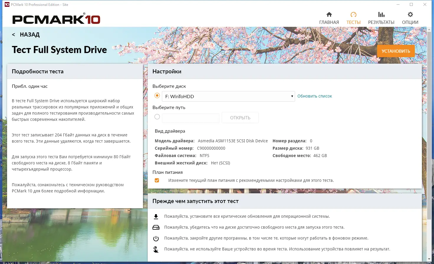
Task: Open the ГЛАВНАЯ home tab
Action: click(x=329, y=18)
